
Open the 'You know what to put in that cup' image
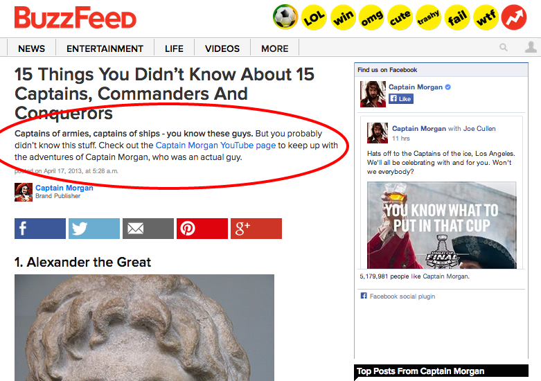click(x=442, y=225)
